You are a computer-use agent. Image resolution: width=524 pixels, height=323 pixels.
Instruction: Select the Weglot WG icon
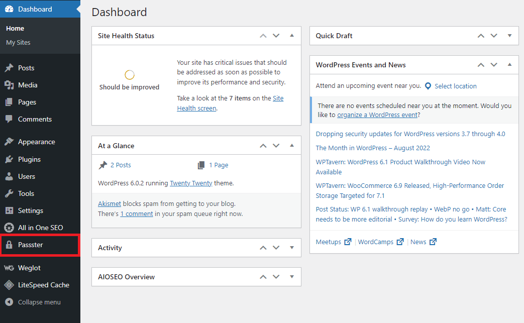10,268
